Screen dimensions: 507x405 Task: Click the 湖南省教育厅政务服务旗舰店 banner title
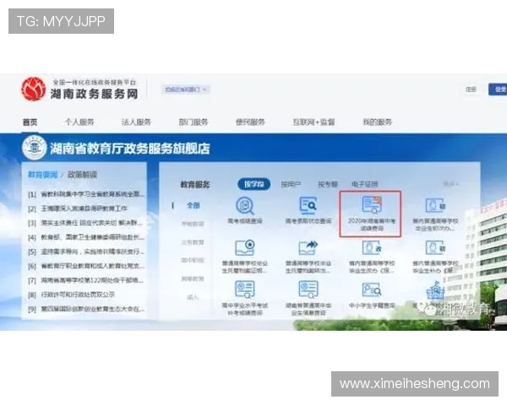tap(130, 148)
